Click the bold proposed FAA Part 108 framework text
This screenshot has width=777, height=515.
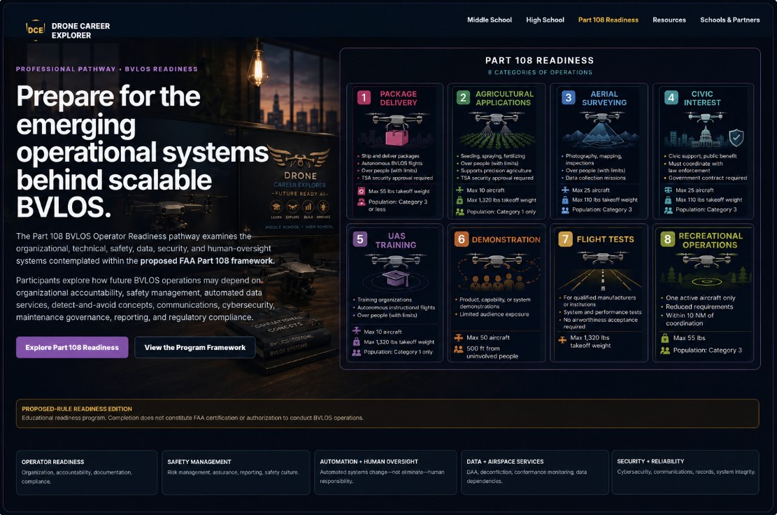(207, 261)
